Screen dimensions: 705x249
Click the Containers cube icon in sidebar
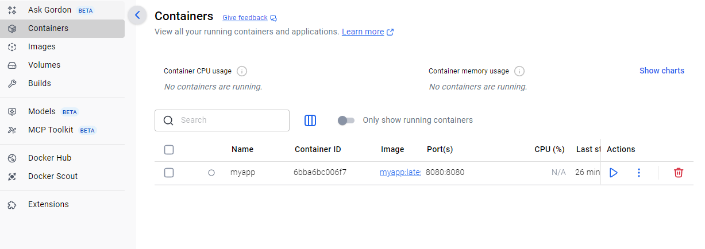point(12,29)
